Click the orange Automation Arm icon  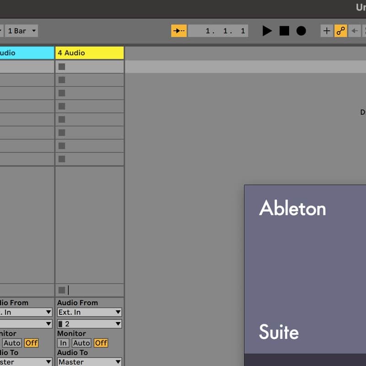tap(341, 31)
